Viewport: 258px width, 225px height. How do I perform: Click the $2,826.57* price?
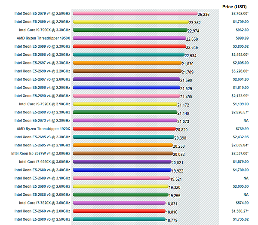(x=240, y=112)
